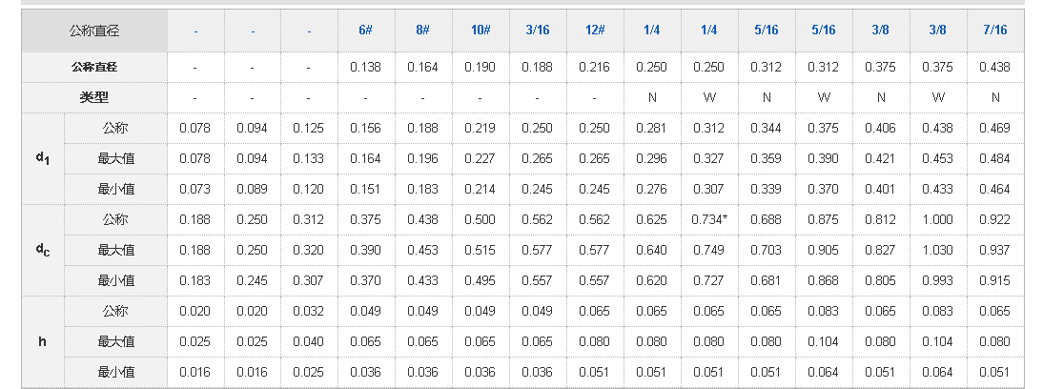
Task: Click the h row group header
Action: click(42, 341)
